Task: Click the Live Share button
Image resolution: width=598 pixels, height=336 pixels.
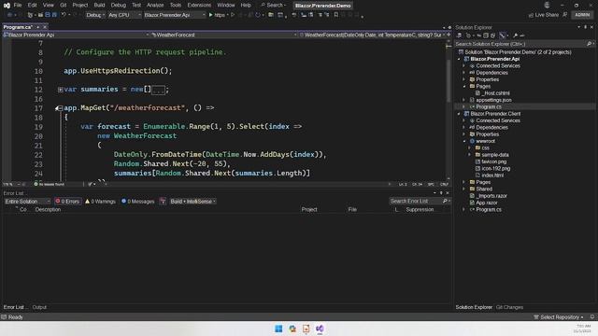Action: click(544, 15)
